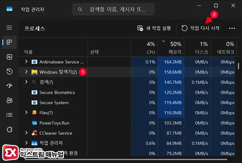Click the Secure Biometrics process icon

click(x=34, y=93)
